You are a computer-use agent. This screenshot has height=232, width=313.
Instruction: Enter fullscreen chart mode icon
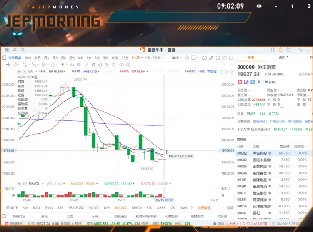pyautogui.click(x=218, y=58)
